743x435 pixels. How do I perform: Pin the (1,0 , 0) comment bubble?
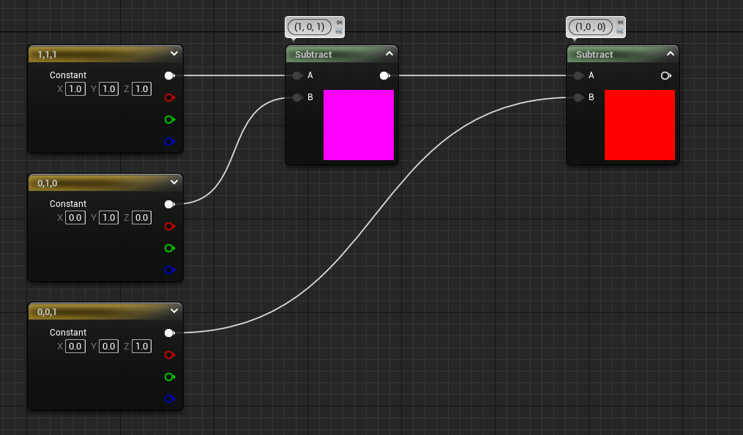click(619, 23)
